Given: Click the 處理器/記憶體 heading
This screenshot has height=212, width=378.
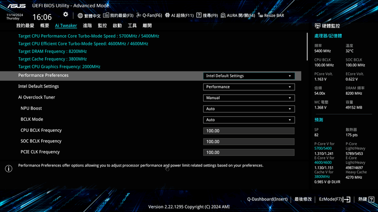Looking at the screenshot, I should tap(328, 36).
